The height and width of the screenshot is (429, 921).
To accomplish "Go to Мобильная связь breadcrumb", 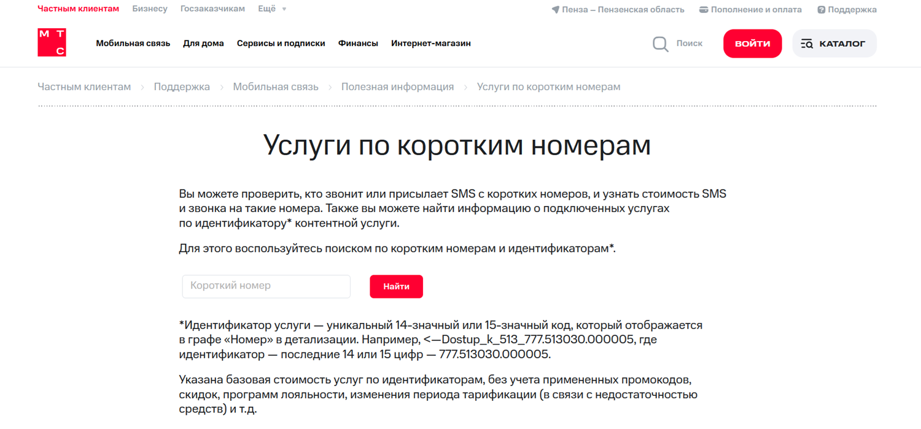I will (276, 87).
